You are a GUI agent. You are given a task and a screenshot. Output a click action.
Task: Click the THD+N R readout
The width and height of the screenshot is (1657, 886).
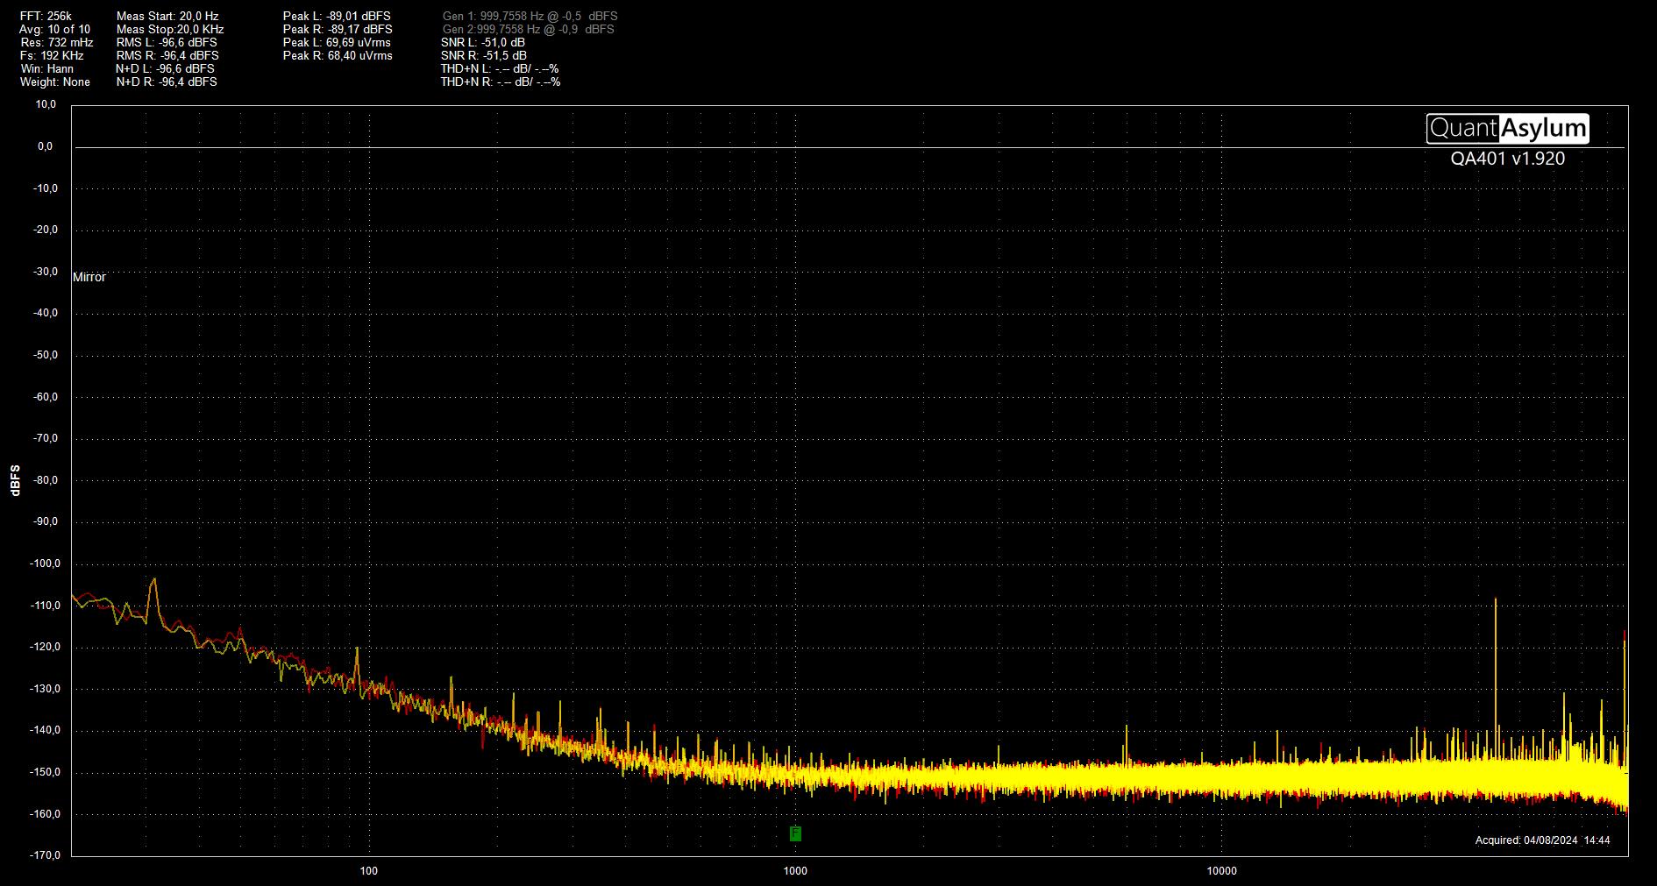pos(501,82)
